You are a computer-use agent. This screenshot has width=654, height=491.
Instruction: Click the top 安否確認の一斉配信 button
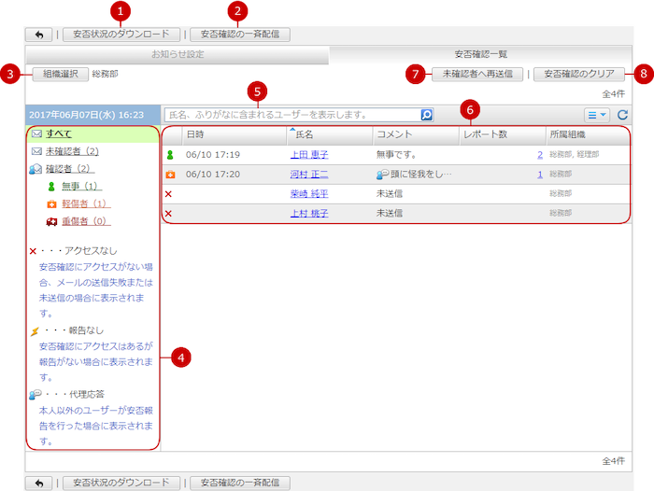pos(239,35)
